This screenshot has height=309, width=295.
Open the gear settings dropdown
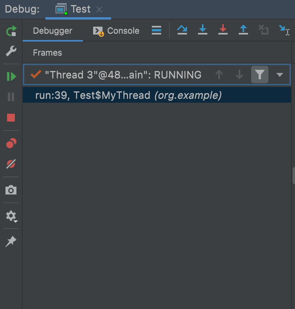(x=11, y=216)
